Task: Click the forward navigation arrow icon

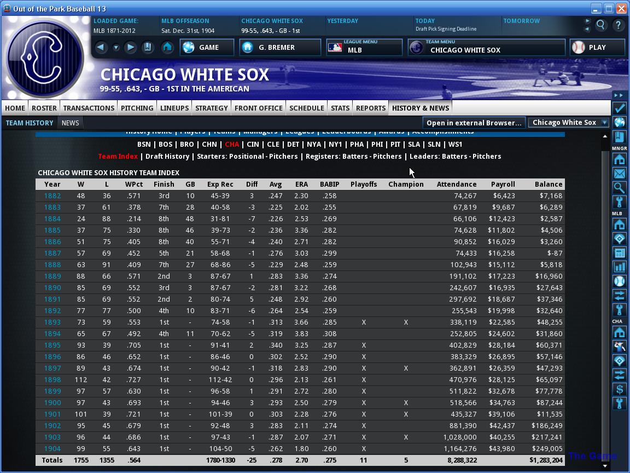Action: 130,48
